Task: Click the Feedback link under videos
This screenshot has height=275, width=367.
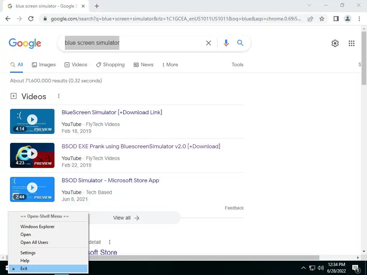Action: pos(234,208)
